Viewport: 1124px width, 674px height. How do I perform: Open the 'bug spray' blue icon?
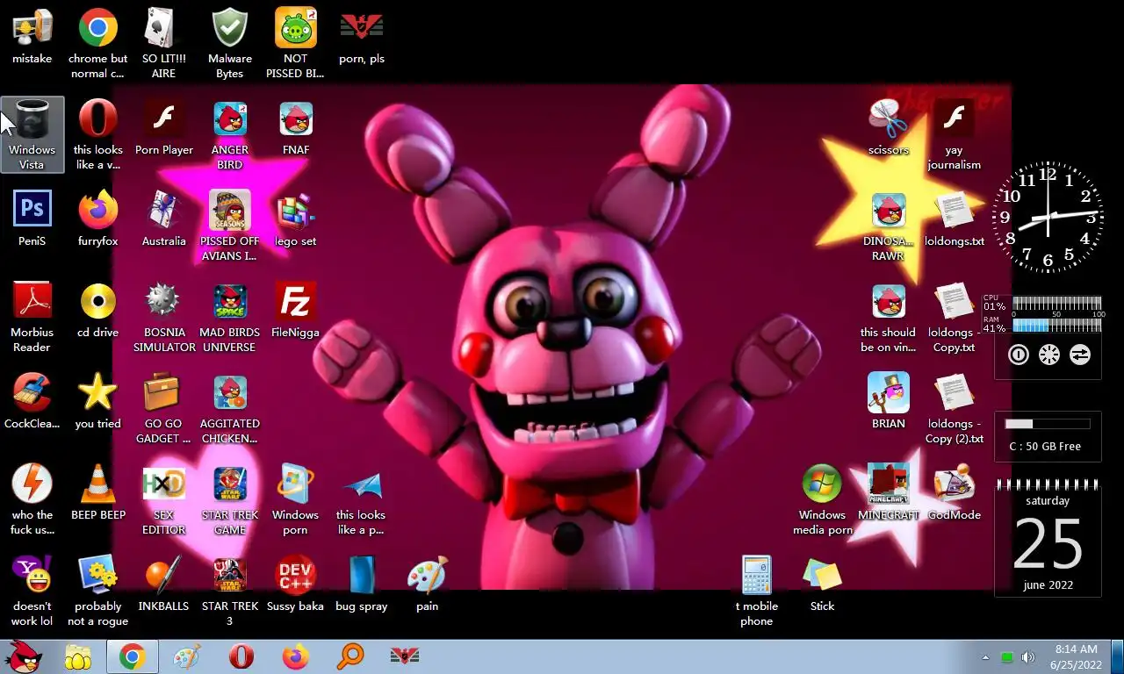(x=361, y=583)
